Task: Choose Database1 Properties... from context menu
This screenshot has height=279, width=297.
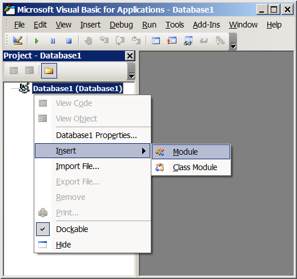Action: click(93, 135)
